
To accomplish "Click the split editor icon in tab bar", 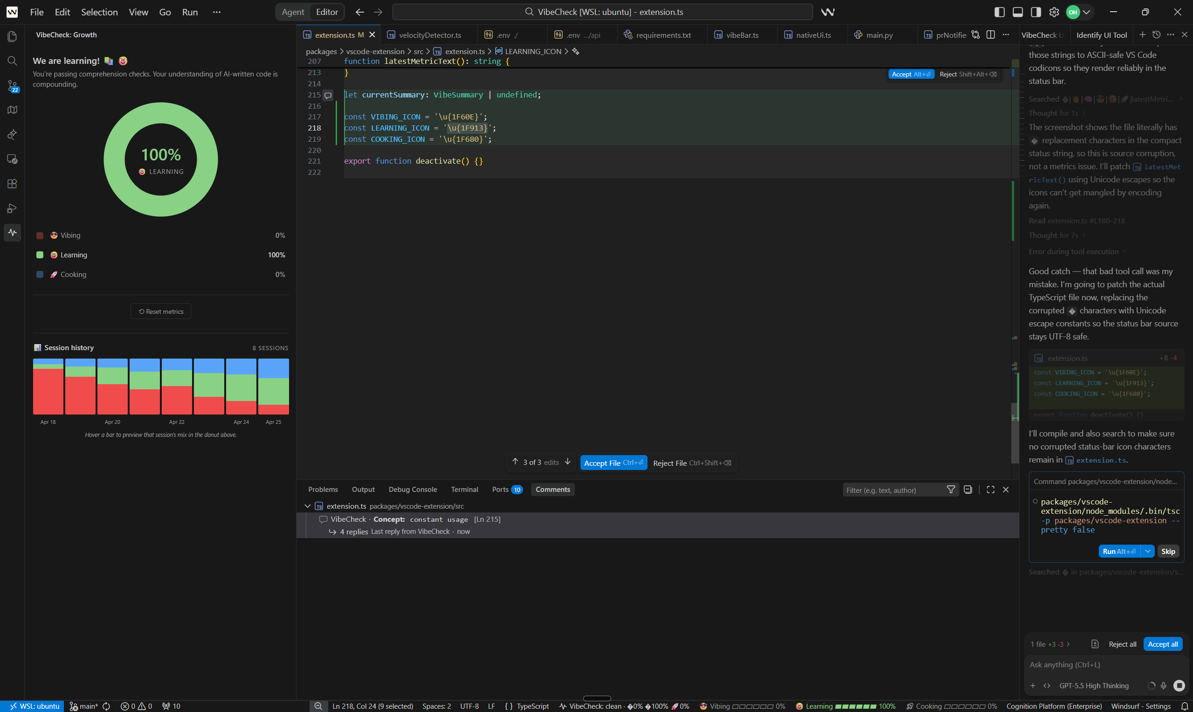I will 990,35.
